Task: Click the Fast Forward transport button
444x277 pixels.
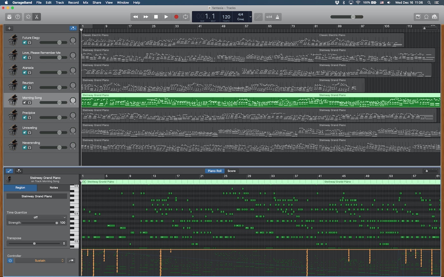Action: 146,17
